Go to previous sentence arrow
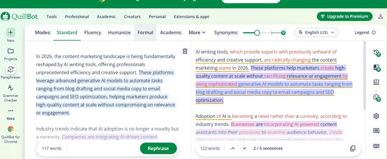The height and width of the screenshot is (159, 387). pos(233,148)
